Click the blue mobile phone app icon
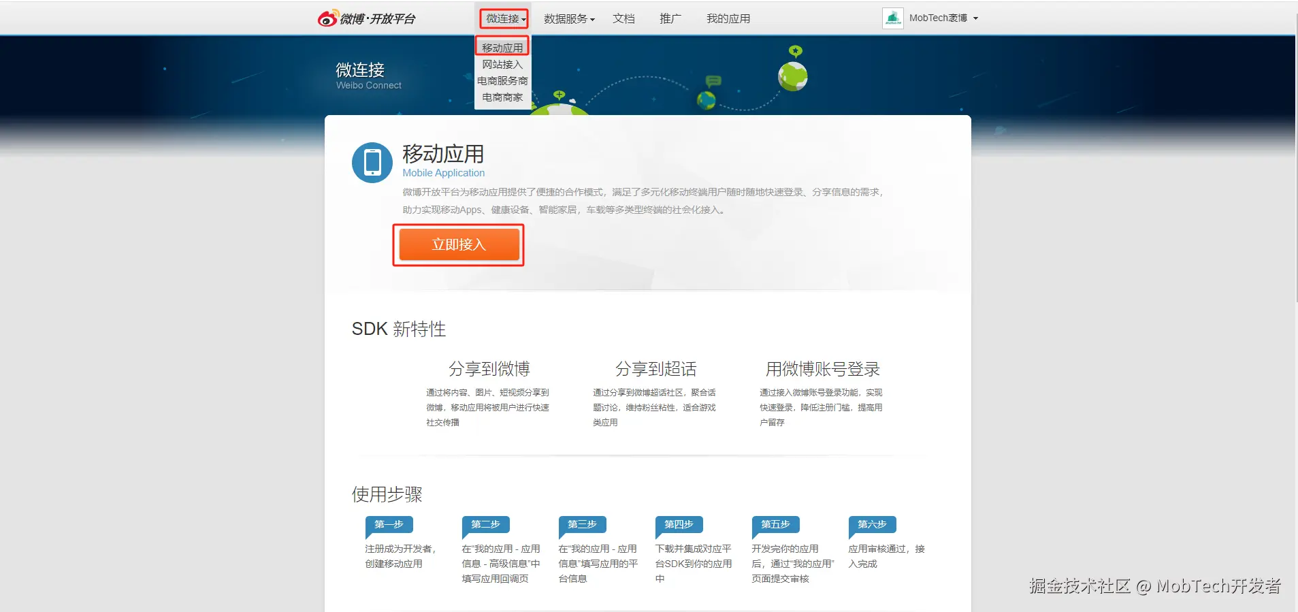This screenshot has width=1298, height=612. point(372,163)
